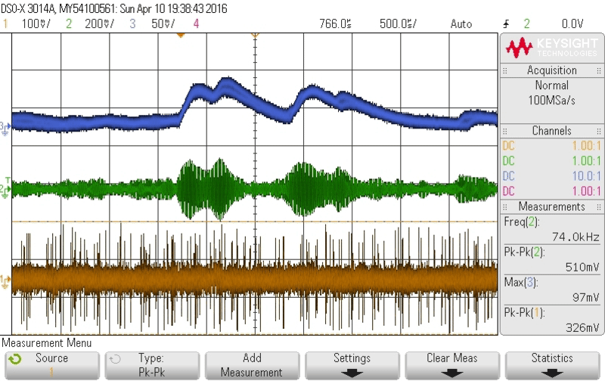Click the channel 3 ground marker

point(5,127)
